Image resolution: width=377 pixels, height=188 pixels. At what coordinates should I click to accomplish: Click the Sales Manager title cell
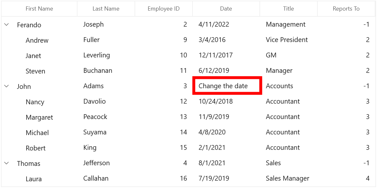pos(288,178)
